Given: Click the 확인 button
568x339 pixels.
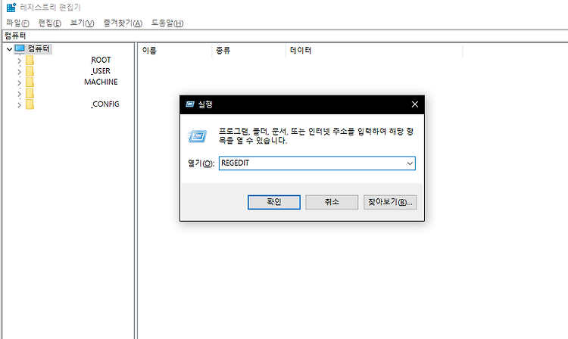Looking at the screenshot, I should 274,202.
